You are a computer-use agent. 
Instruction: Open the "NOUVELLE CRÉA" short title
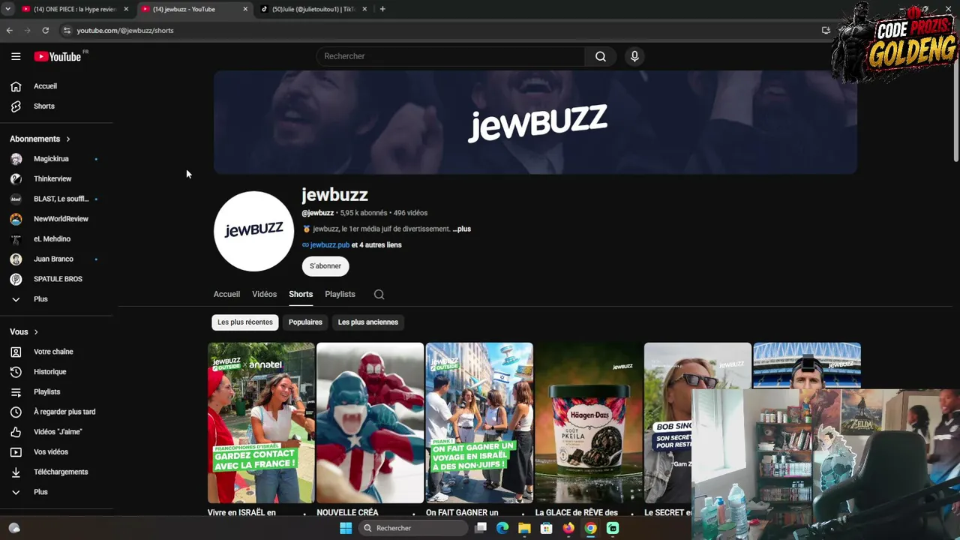(x=347, y=513)
